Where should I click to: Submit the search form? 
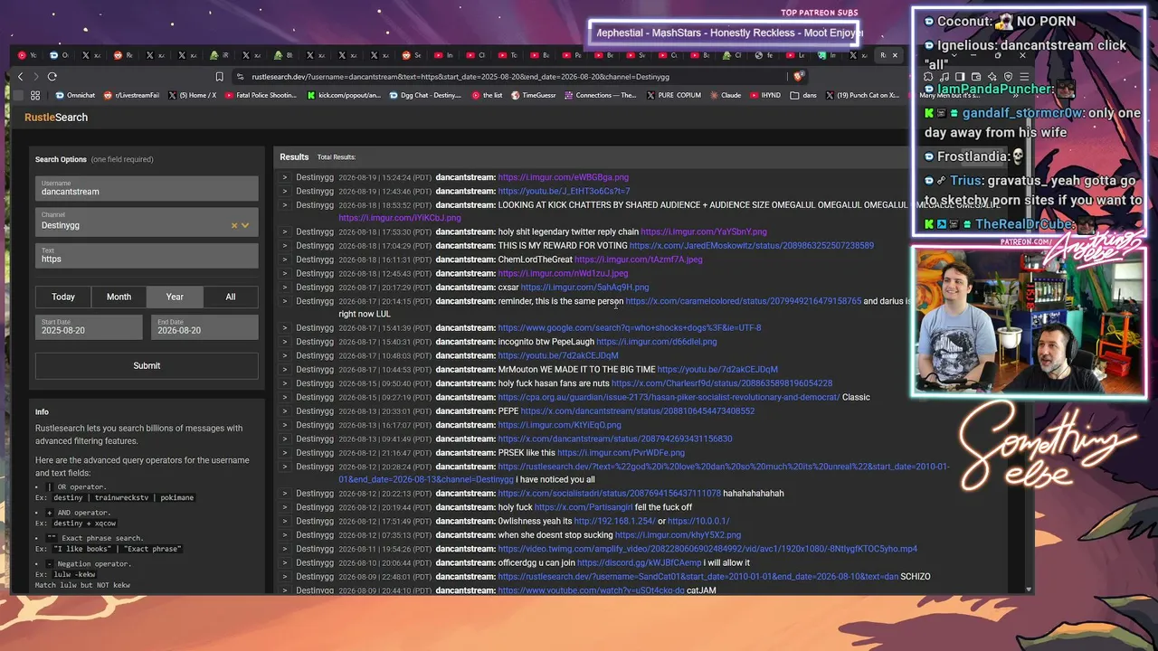[x=147, y=365]
